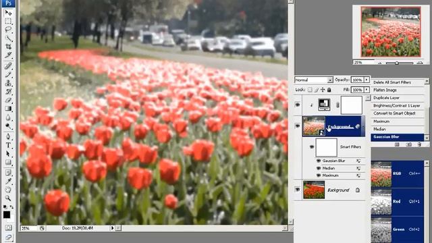432x243 pixels.
Task: Select the Blur tool
Action: (x=8, y=117)
